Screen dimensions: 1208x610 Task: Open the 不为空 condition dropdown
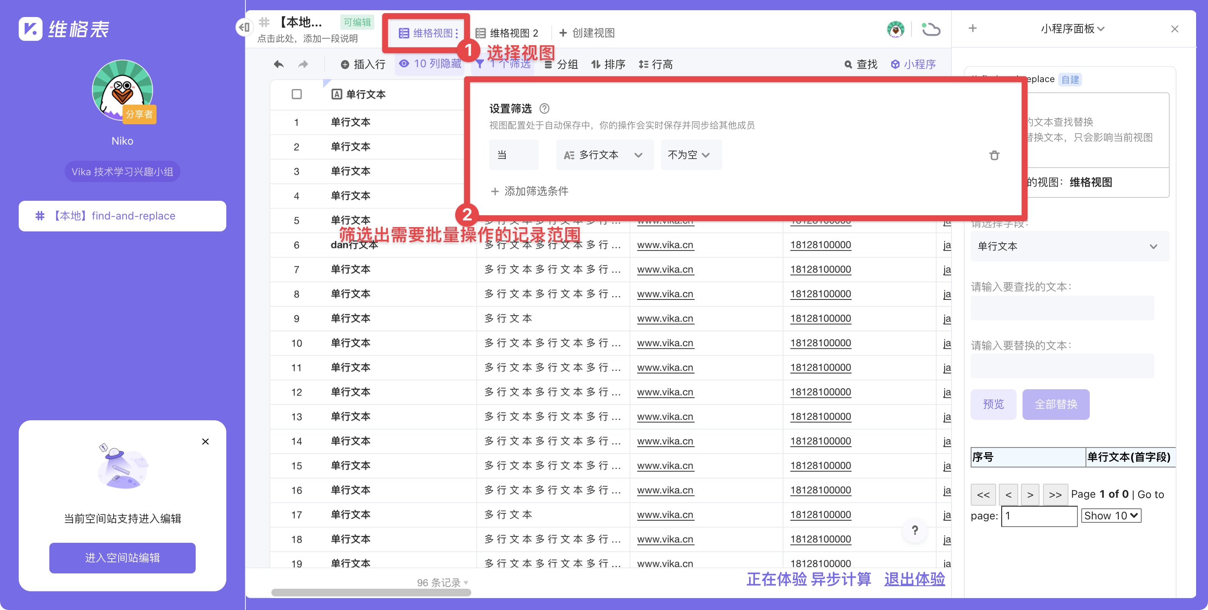tap(690, 155)
